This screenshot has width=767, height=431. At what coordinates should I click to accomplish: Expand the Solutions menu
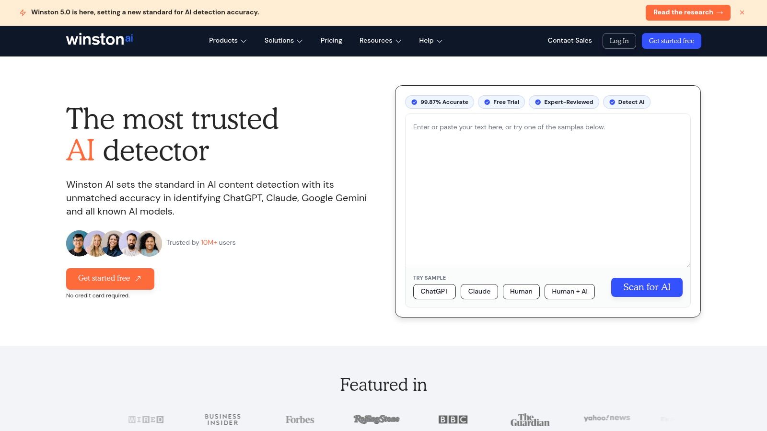tap(283, 41)
